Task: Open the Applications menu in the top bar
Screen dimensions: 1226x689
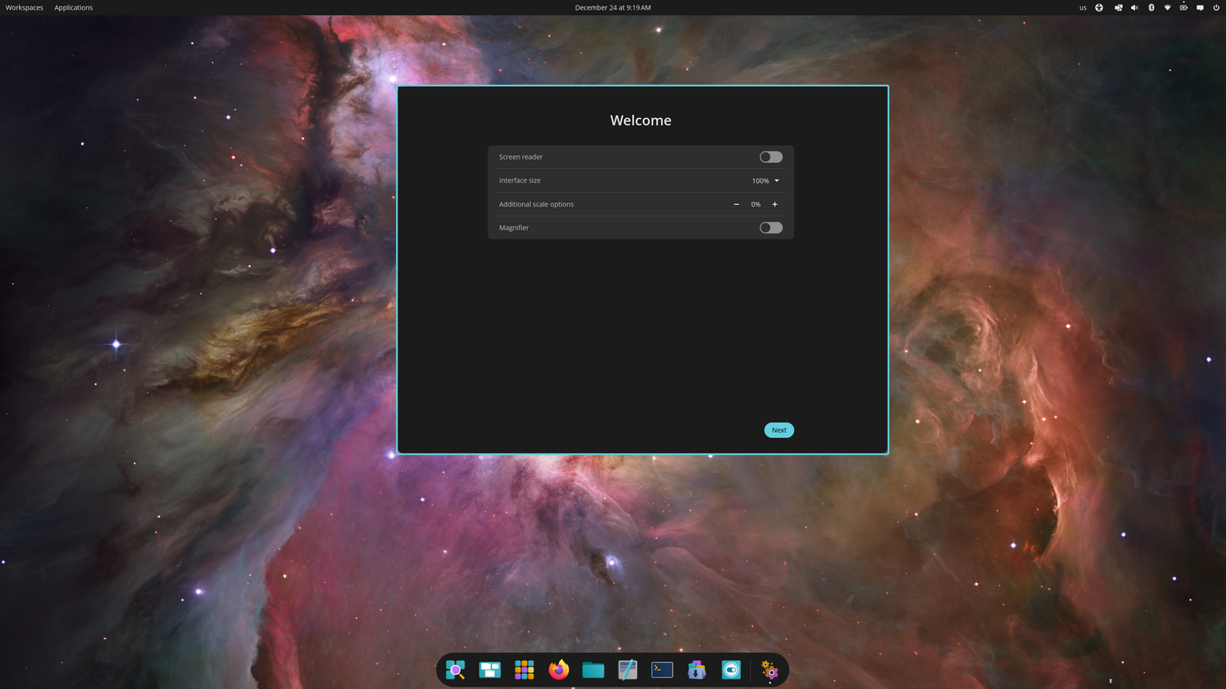Action: 73,7
